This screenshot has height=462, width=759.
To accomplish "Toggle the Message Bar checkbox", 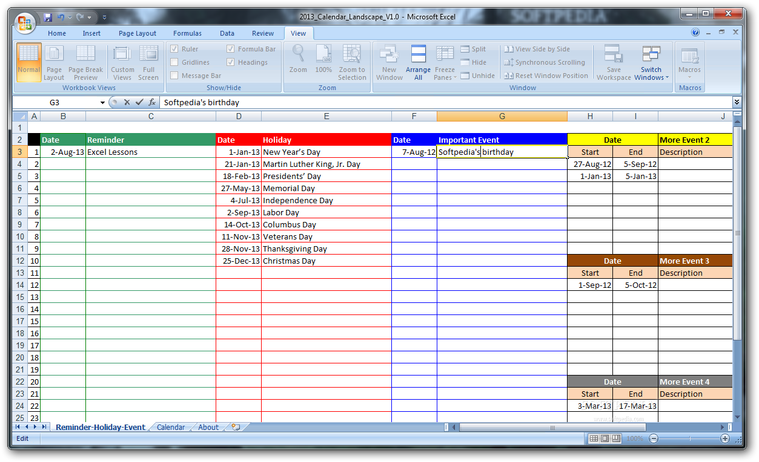I will click(x=174, y=76).
